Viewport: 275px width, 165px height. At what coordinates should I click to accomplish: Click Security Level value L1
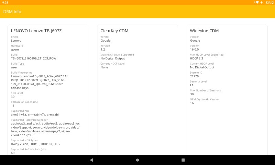click(191, 85)
